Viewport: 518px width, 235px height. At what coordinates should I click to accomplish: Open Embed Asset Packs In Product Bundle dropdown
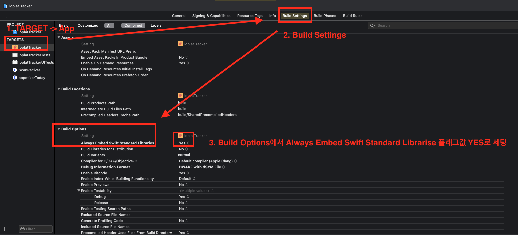[x=184, y=57]
